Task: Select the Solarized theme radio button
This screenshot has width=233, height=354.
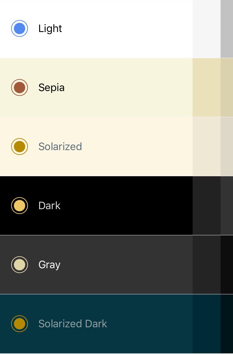Action: click(20, 146)
